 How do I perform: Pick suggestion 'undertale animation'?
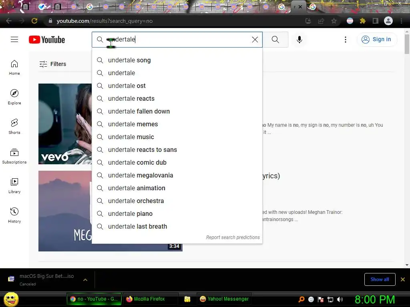[177, 188]
